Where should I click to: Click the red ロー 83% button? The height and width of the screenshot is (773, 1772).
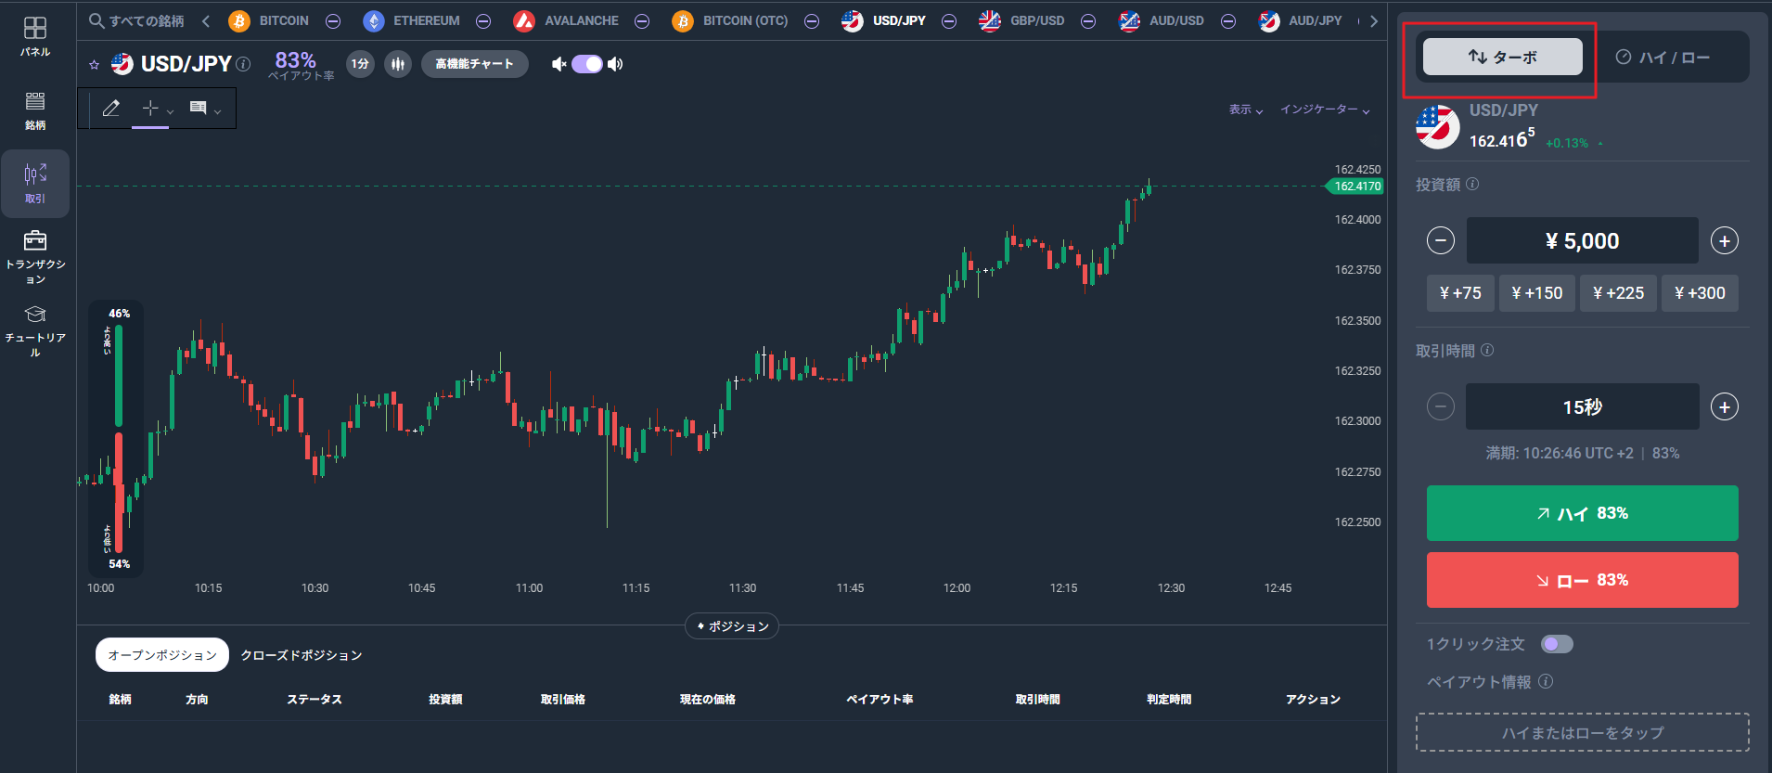pos(1582,580)
